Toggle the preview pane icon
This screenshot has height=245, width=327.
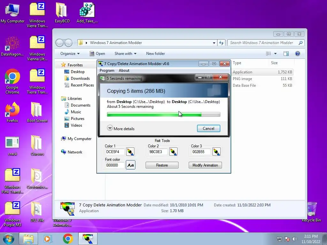(286, 54)
